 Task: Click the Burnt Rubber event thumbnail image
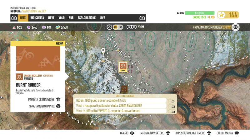click(38, 58)
